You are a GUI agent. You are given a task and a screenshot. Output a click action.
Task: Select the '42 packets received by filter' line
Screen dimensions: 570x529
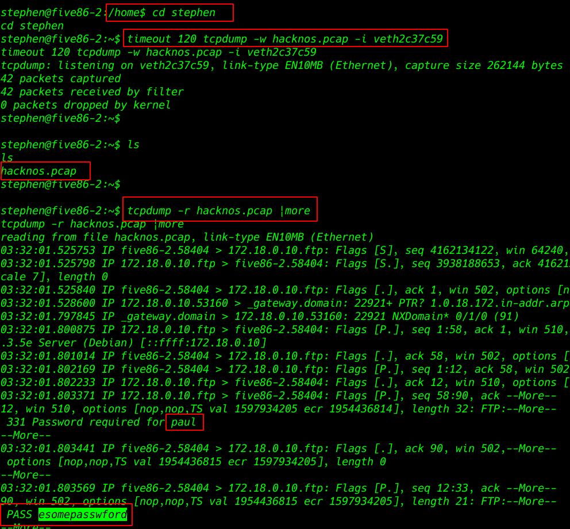93,91
